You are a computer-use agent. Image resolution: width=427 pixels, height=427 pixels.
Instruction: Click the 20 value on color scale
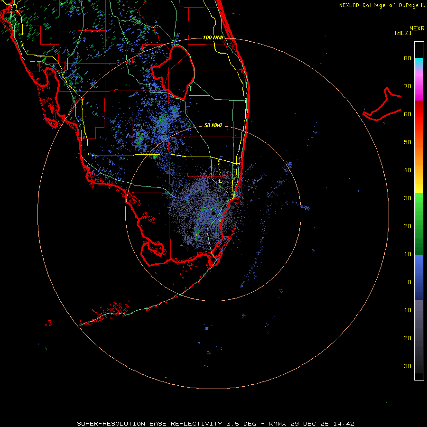click(408, 226)
